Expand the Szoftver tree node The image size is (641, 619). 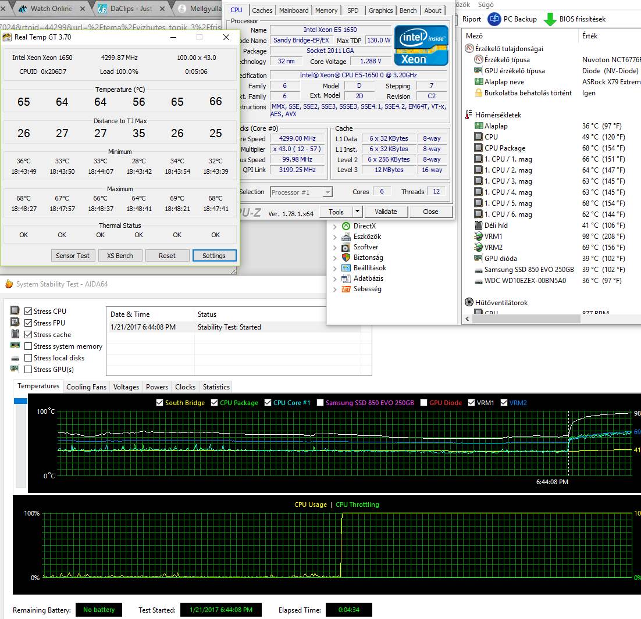point(335,248)
